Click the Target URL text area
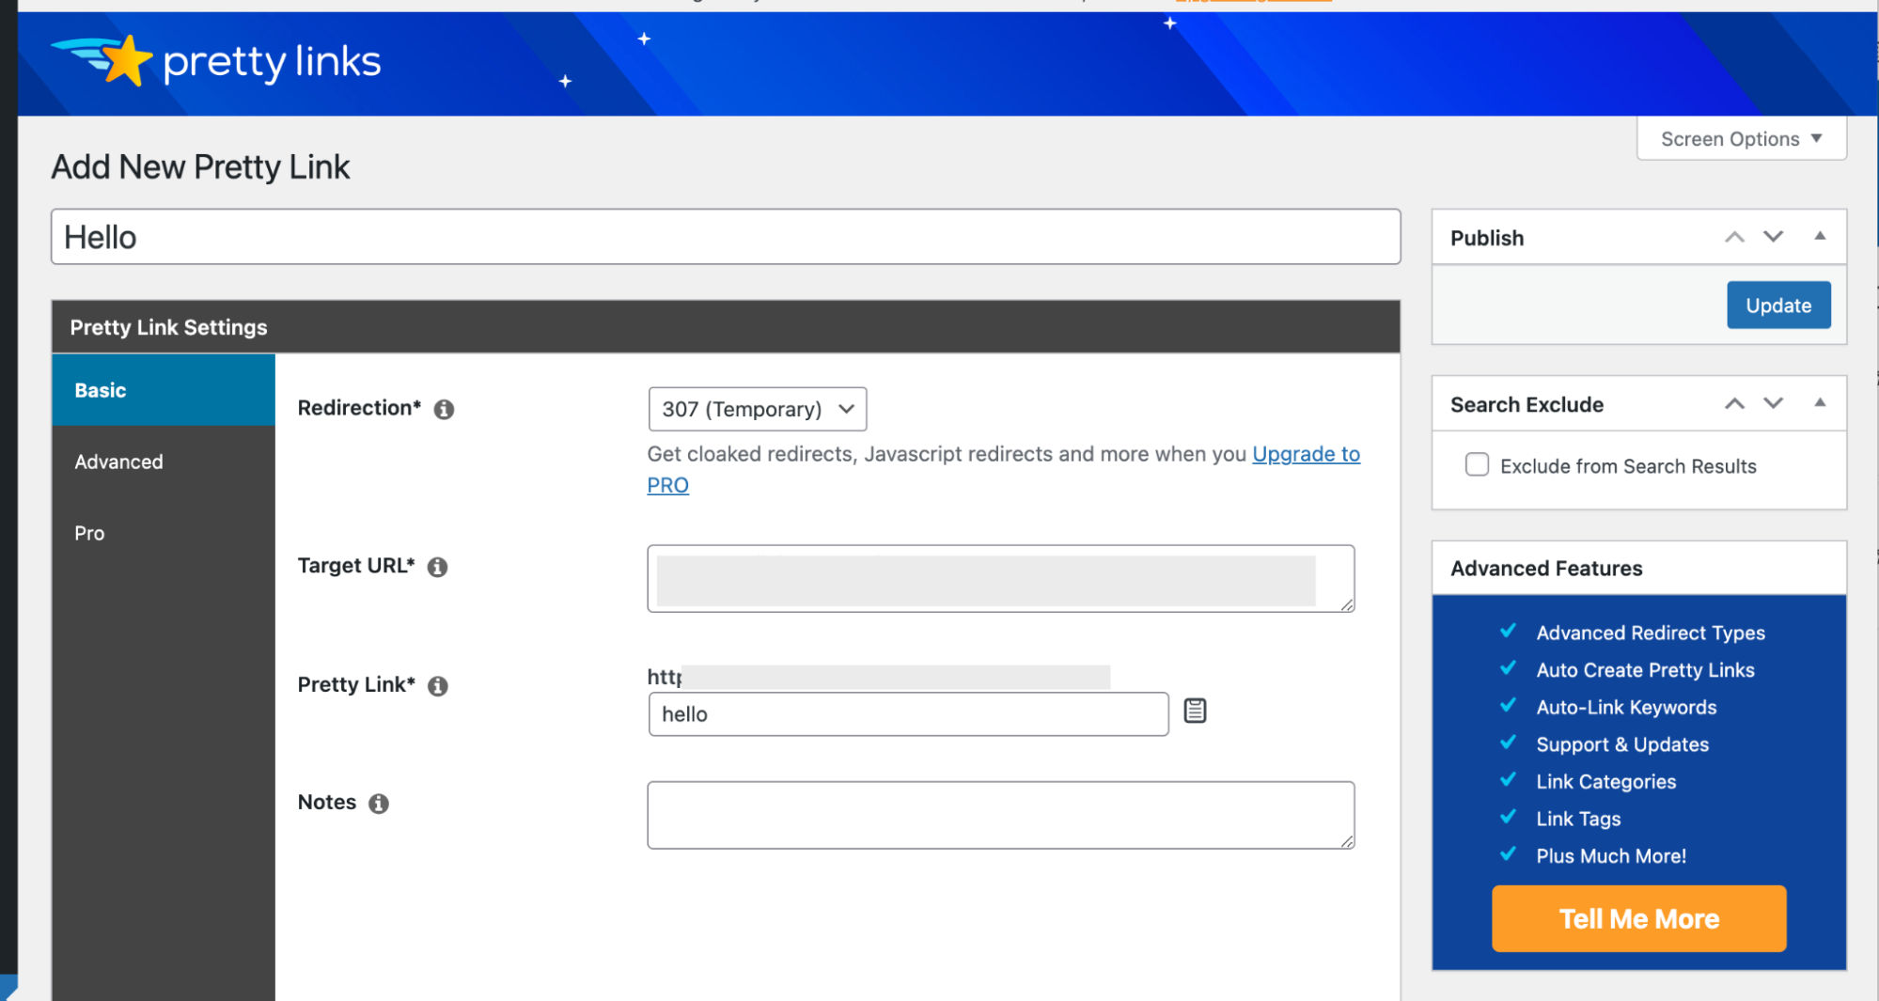 pos(1000,579)
